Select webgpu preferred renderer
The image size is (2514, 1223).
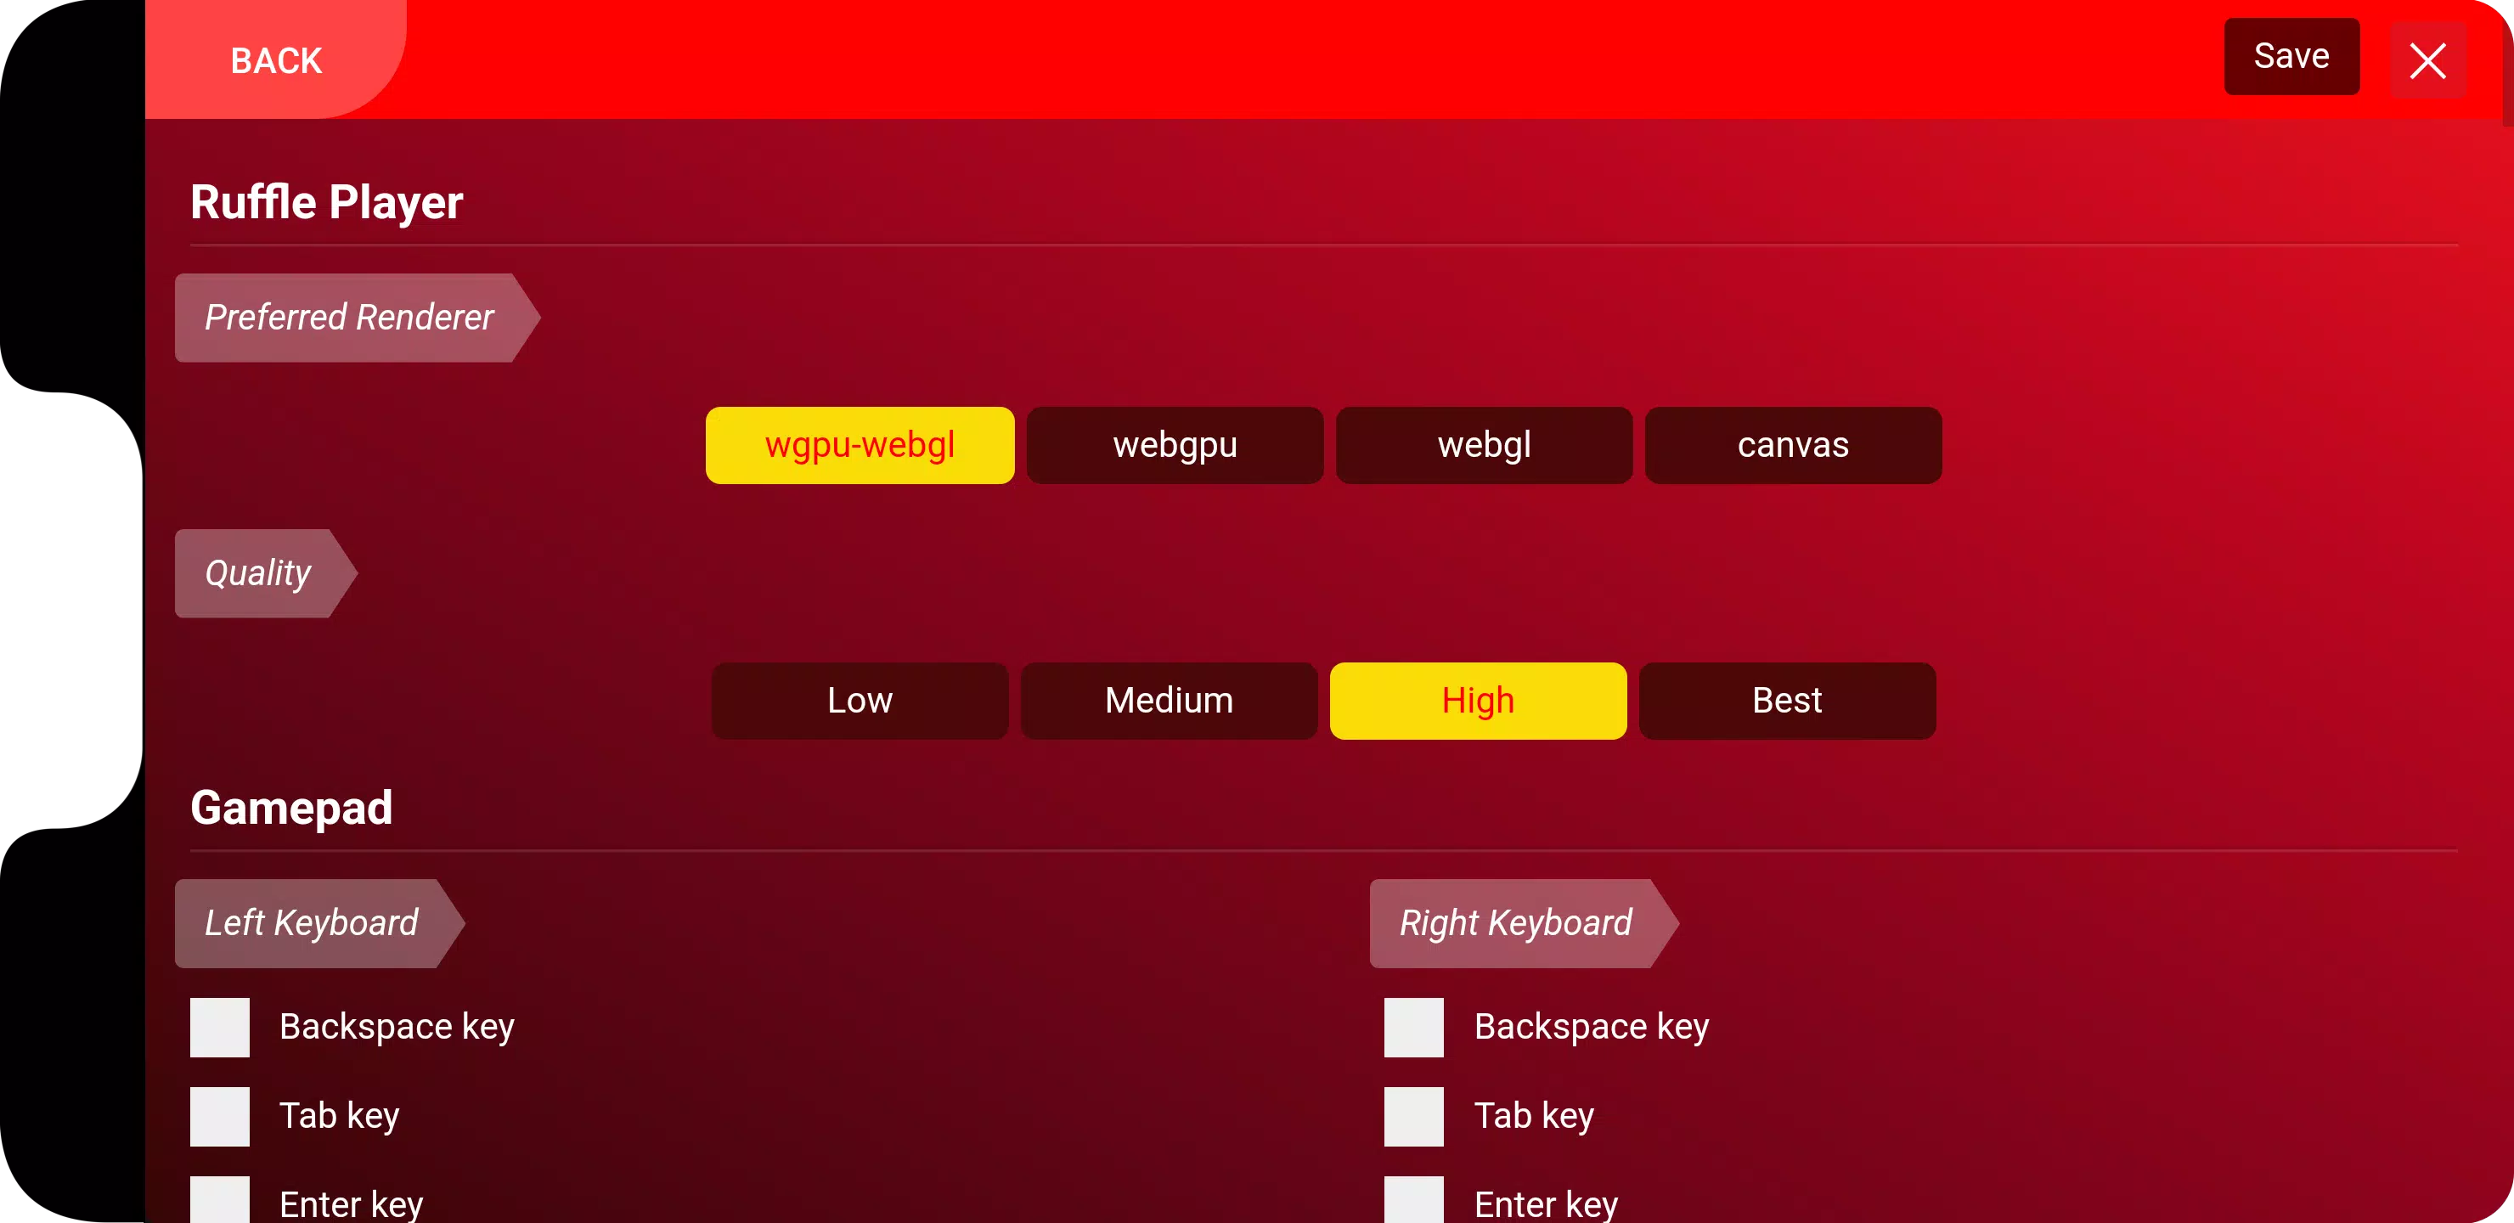coord(1175,444)
